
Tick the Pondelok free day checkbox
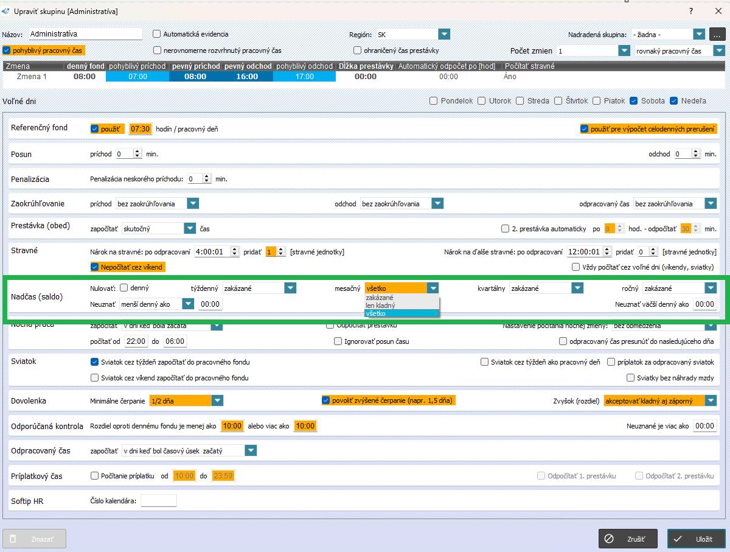[434, 101]
